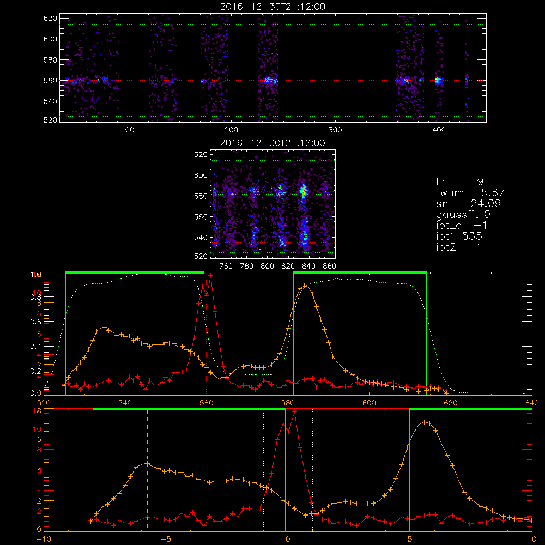Viewport: 545px width, 545px height.
Task: Click x-axis label 600 on the profile plot
Action: tap(369, 403)
